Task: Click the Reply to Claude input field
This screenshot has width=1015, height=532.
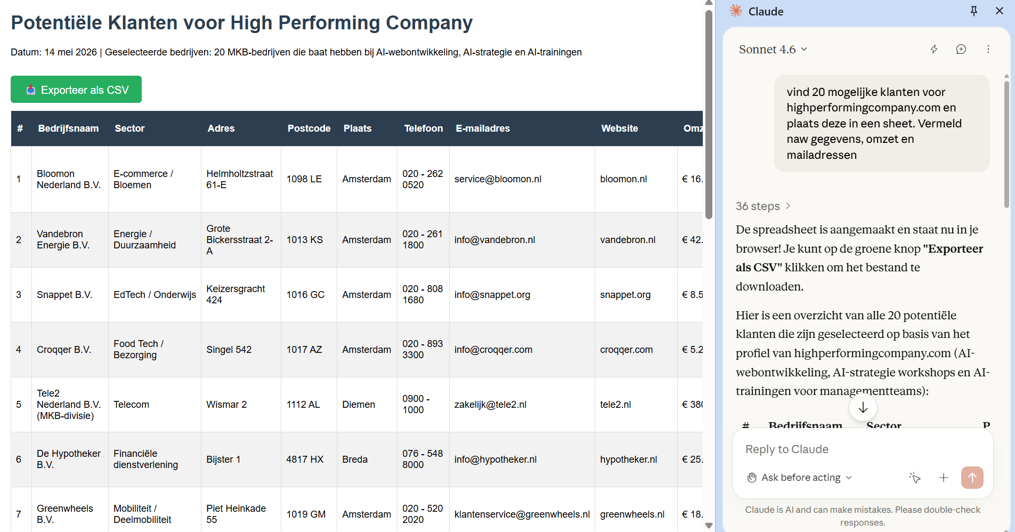Action: coord(863,449)
